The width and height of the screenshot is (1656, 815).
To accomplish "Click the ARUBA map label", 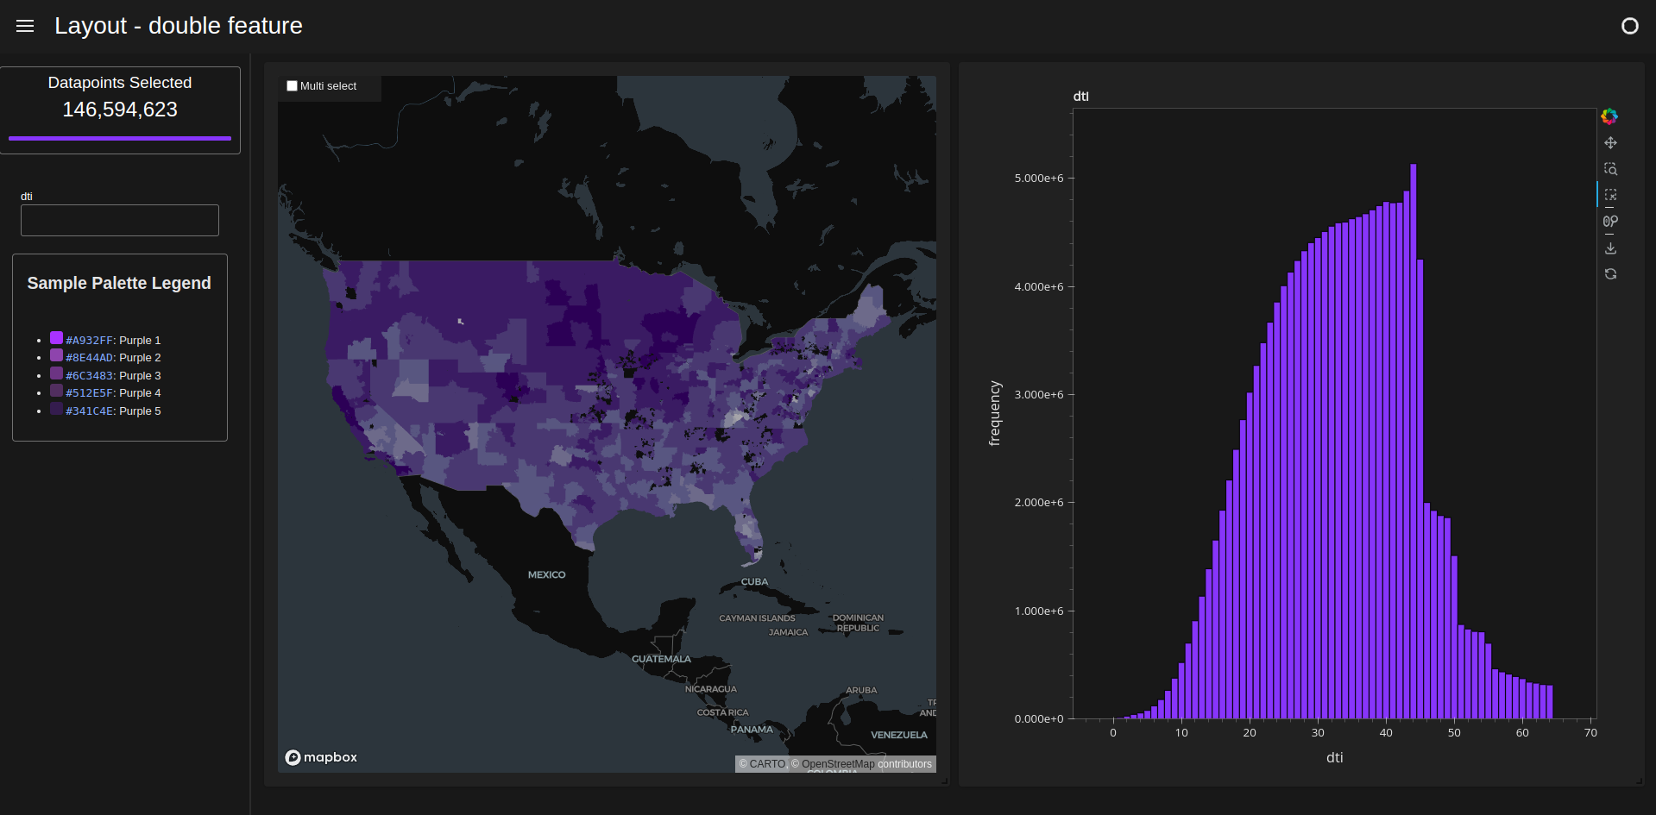I will tap(861, 690).
